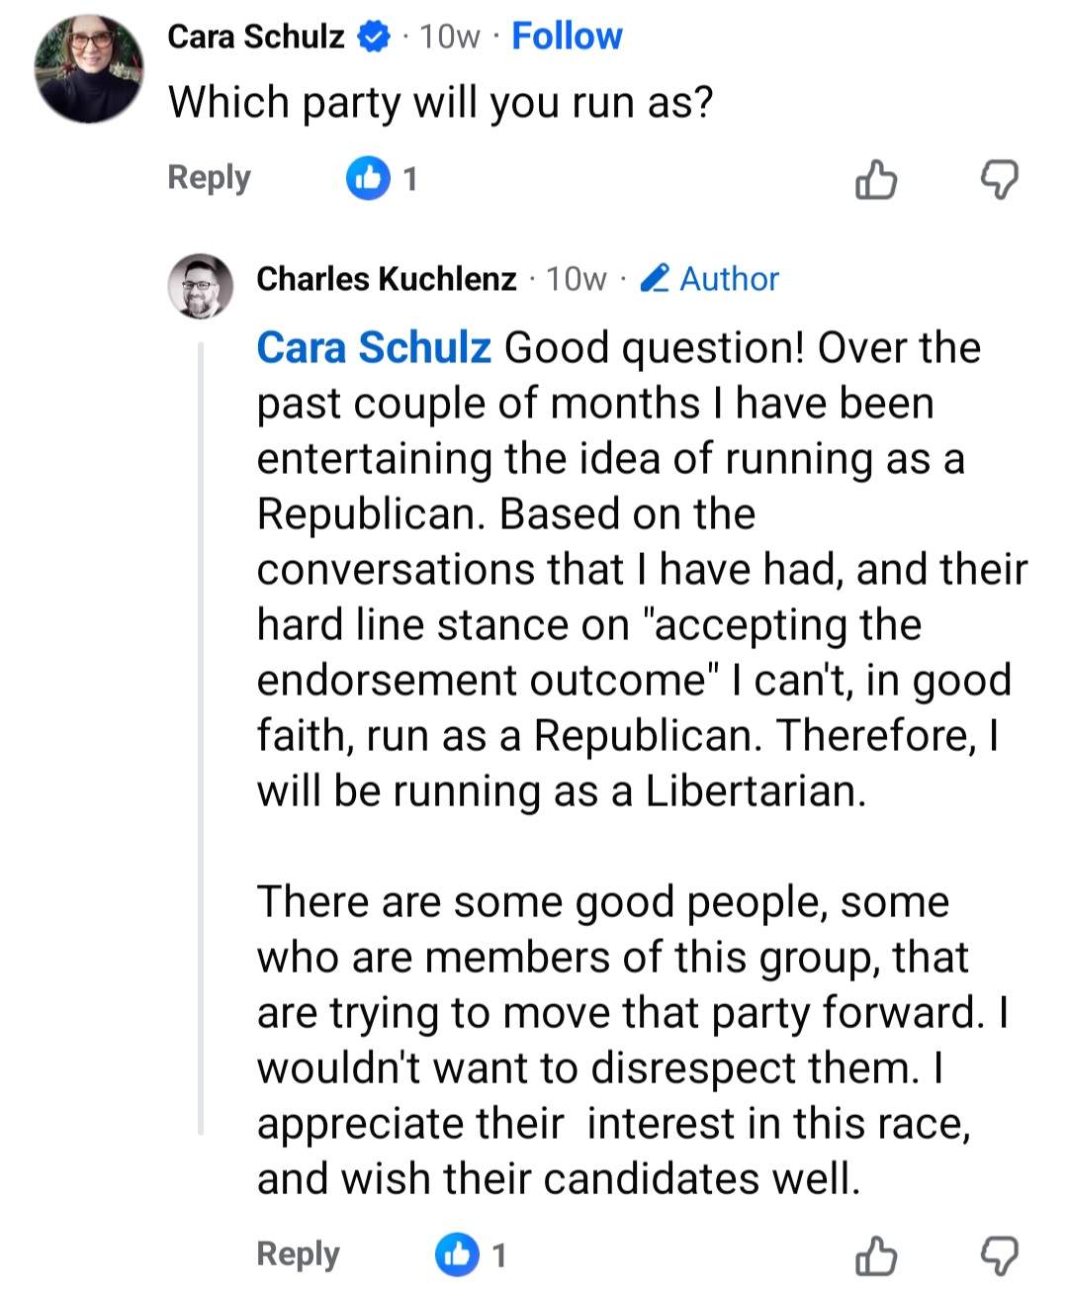The image size is (1068, 1295).
Task: Reply to Charles Kuchlenz's comment
Action: [298, 1254]
